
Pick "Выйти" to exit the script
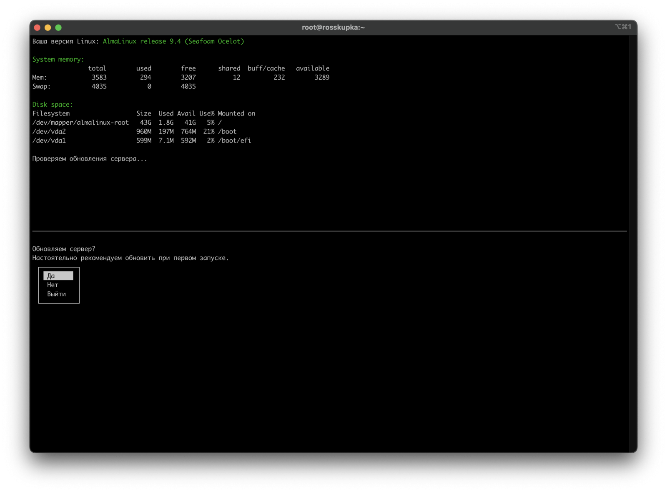[x=56, y=294]
